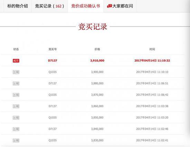Click timestamp 2017年04月14日 11:10:32
Image resolution: width=190 pixels, height=147 pixels.
point(152,60)
